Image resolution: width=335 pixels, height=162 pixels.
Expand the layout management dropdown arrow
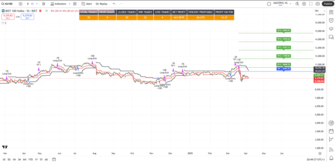(290, 4)
